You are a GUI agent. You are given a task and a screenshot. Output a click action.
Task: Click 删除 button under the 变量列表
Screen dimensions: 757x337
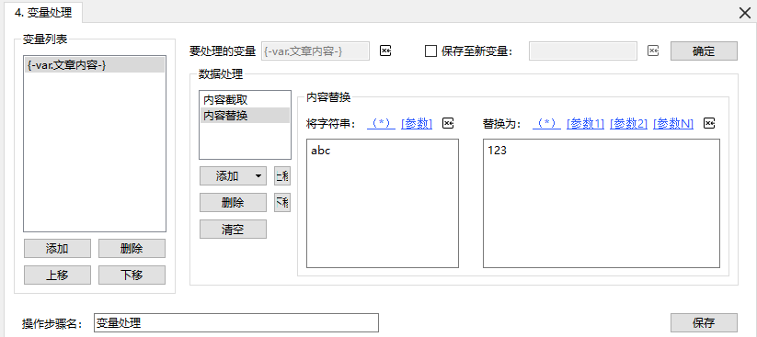coord(132,249)
